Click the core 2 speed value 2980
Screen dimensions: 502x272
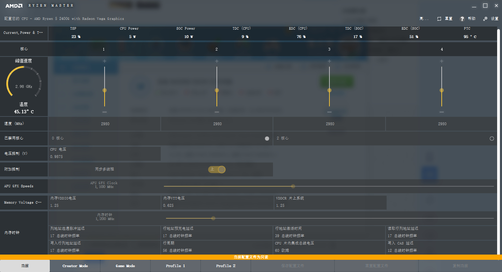point(217,124)
